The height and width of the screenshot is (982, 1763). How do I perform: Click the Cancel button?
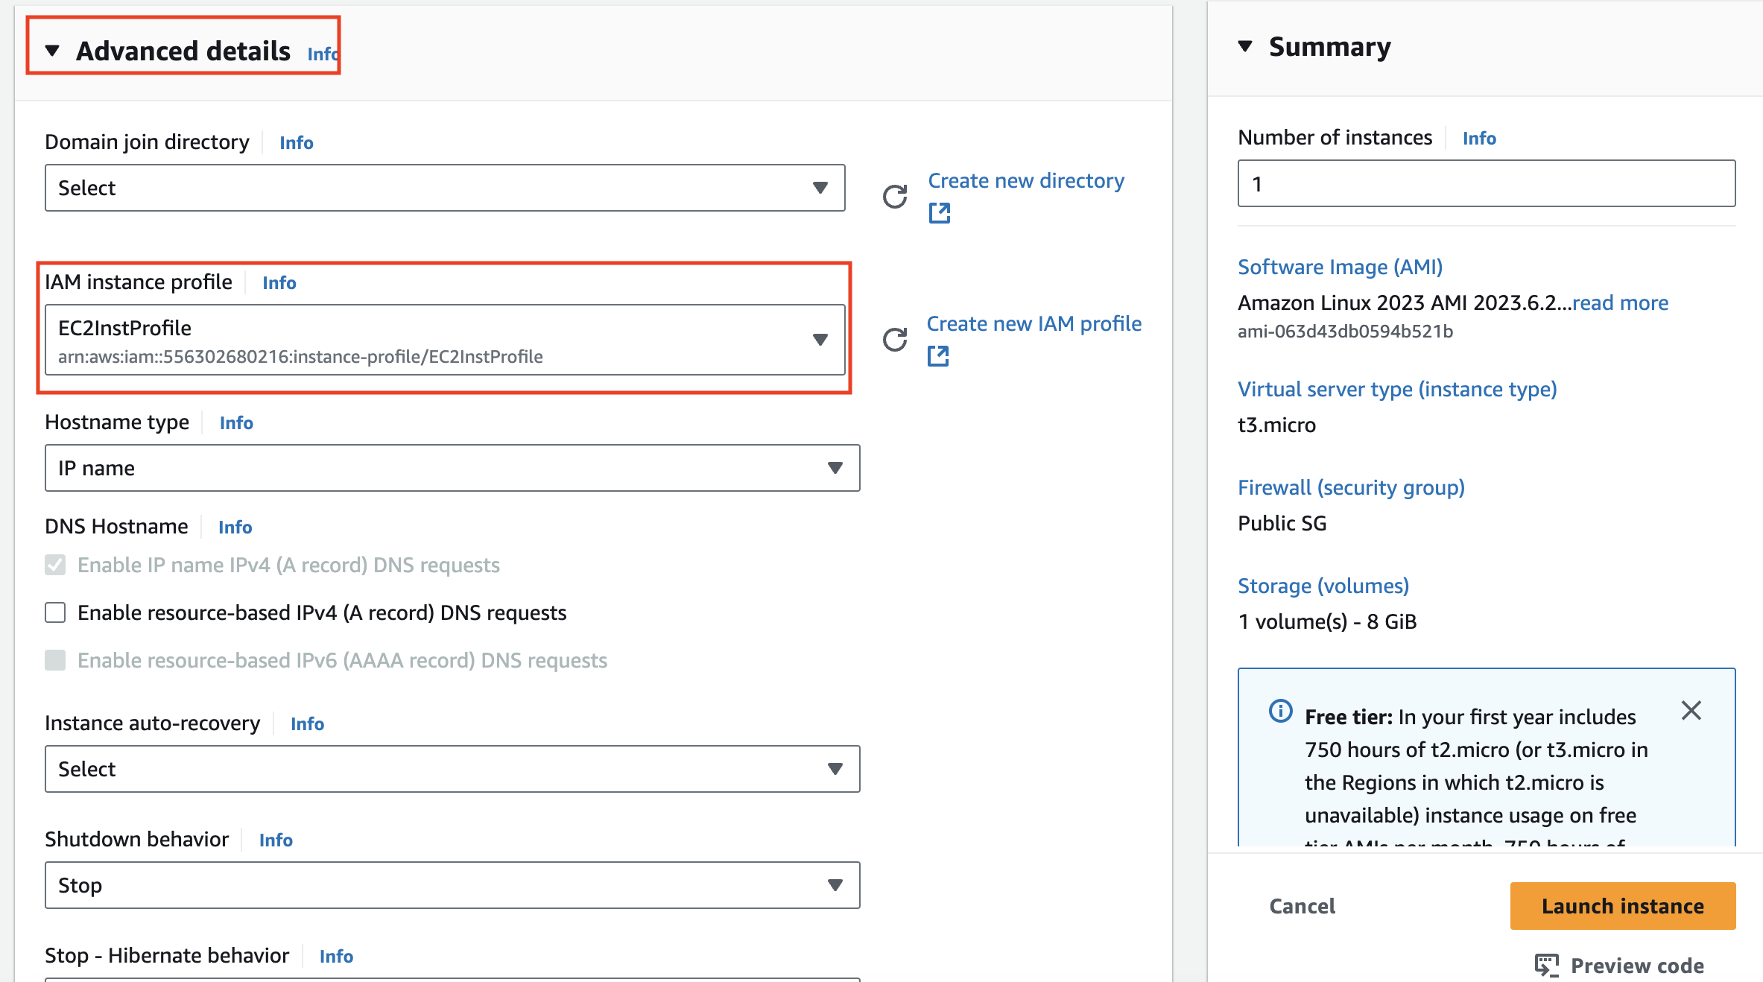click(x=1302, y=906)
